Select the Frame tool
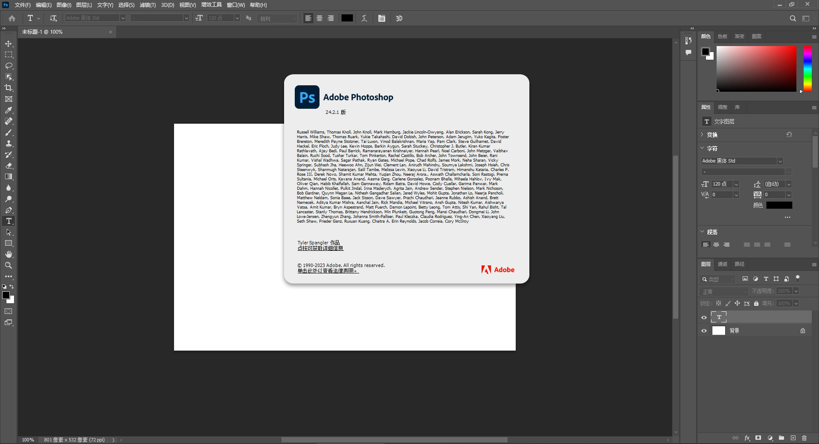 (9, 99)
